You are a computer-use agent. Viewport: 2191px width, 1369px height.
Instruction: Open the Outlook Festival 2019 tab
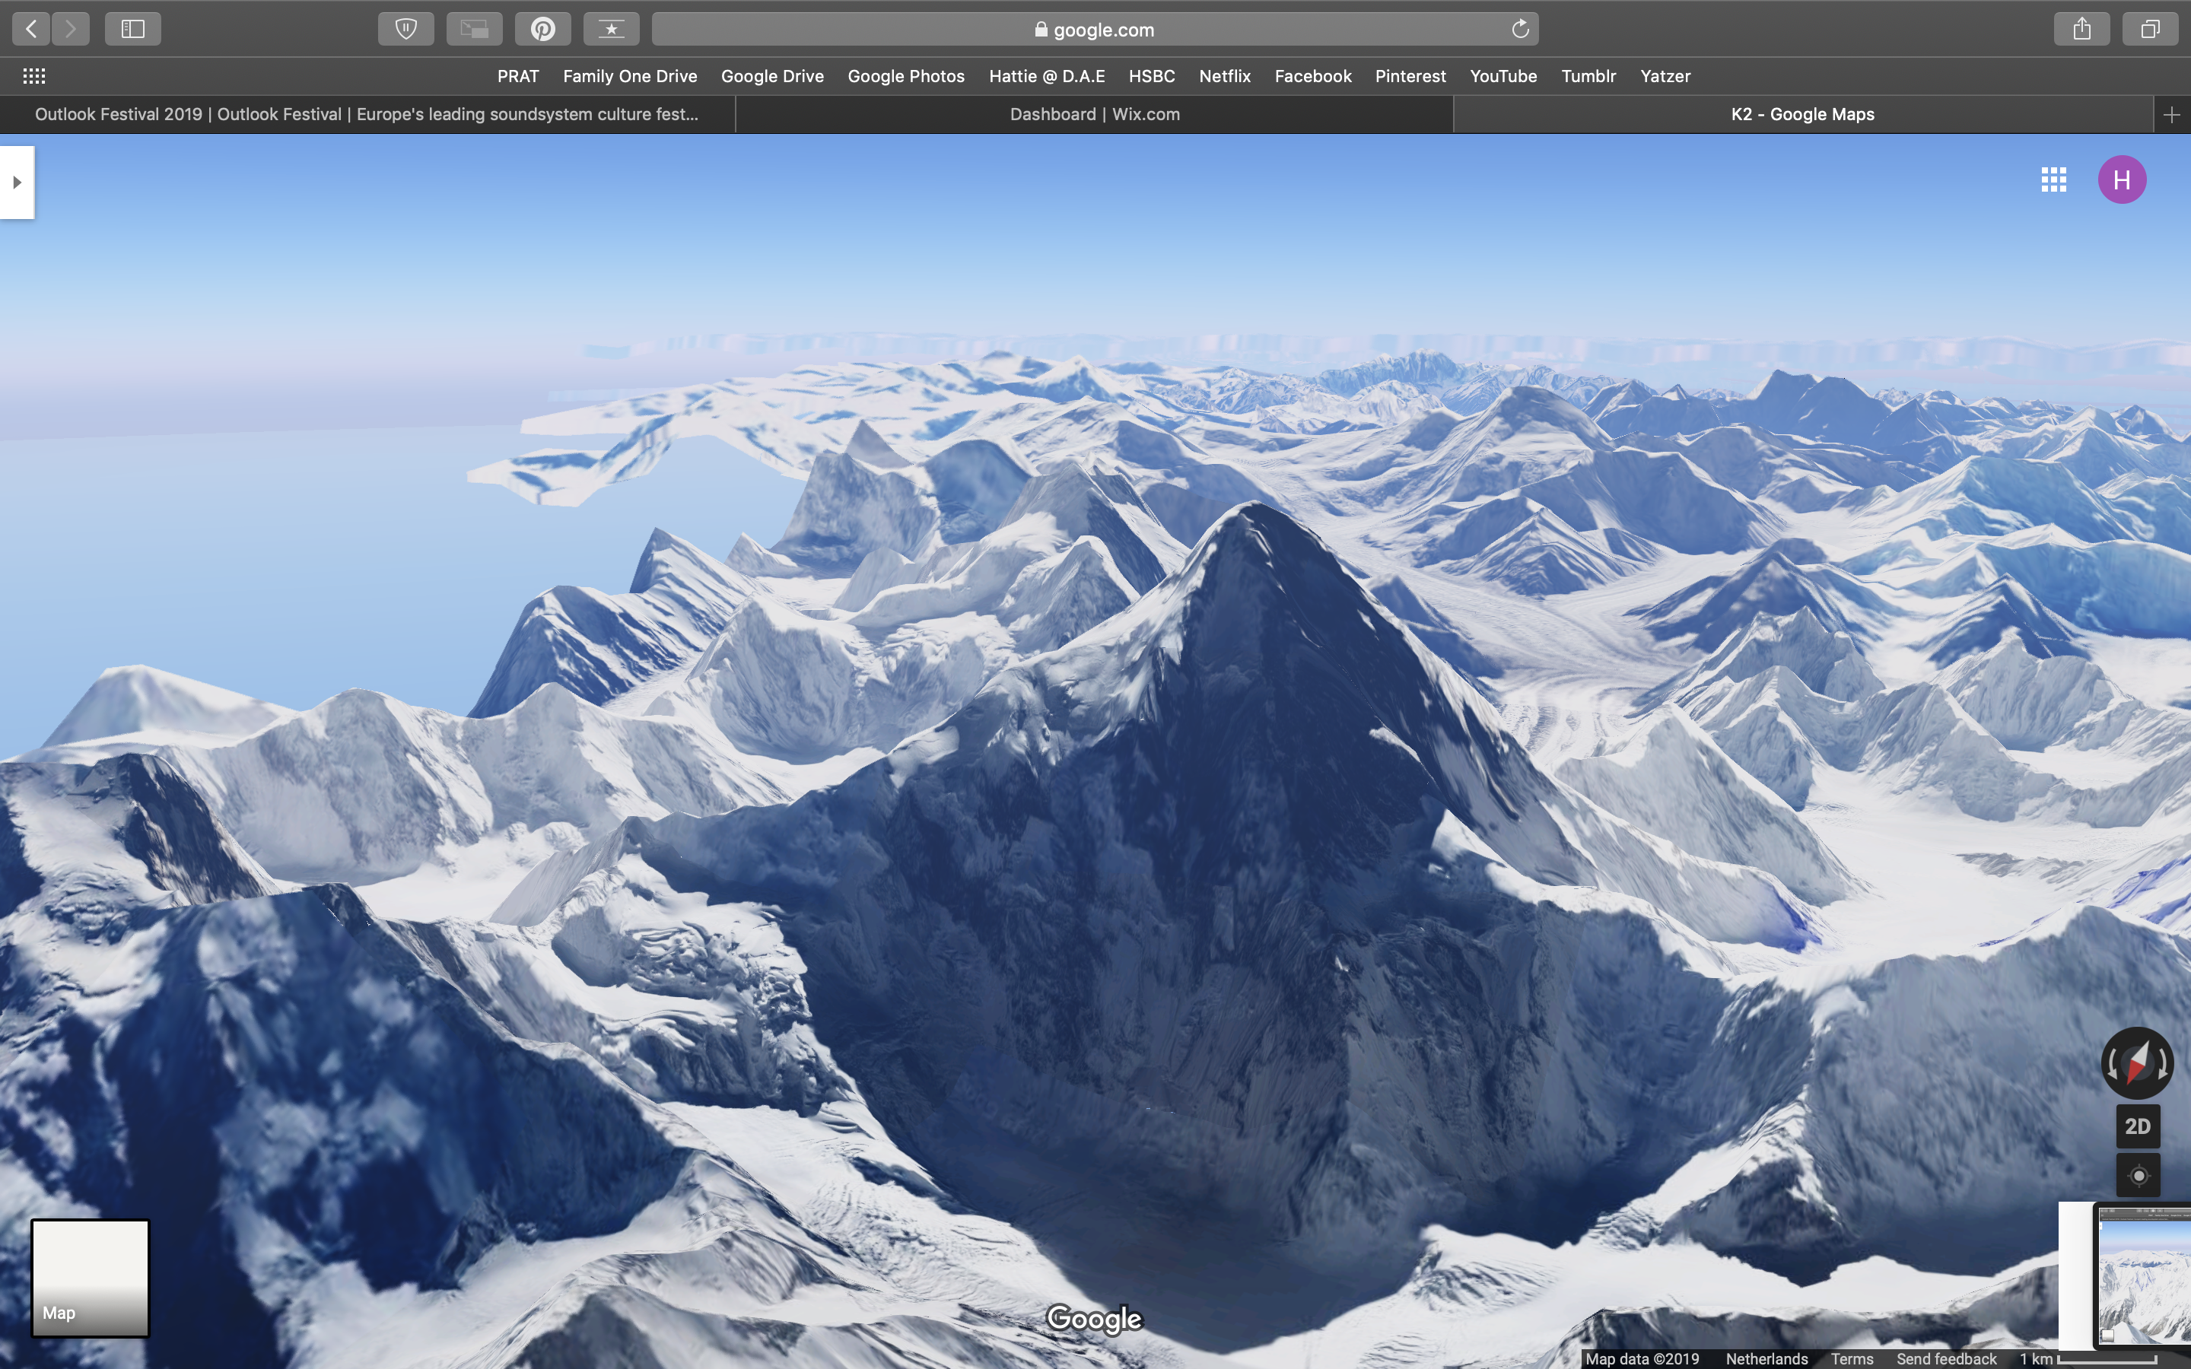coord(367,114)
